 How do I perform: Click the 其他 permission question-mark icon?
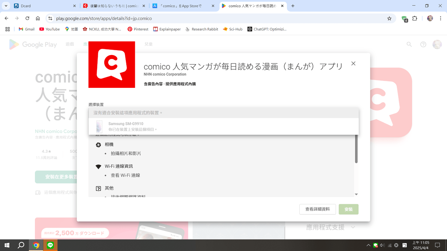pos(98,189)
